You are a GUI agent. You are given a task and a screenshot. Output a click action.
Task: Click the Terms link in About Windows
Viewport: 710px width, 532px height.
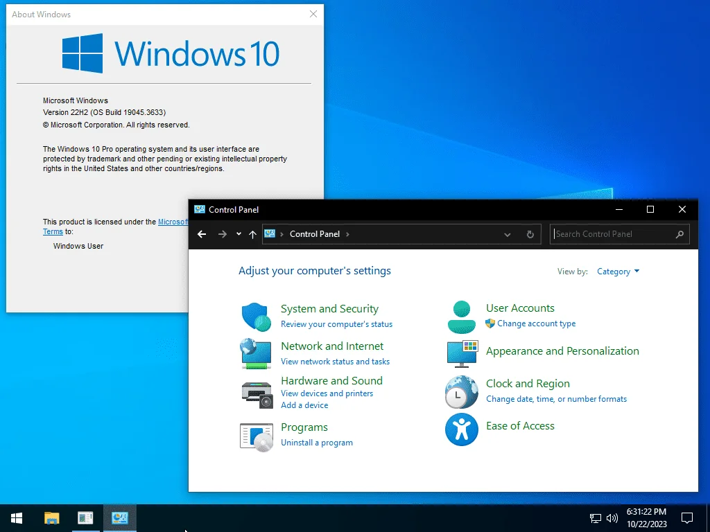(x=53, y=231)
